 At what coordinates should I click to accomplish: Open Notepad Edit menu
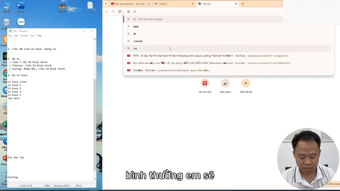pyautogui.click(x=16, y=36)
